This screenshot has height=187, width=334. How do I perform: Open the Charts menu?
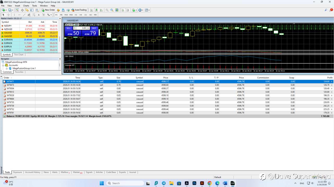tap(26, 5)
